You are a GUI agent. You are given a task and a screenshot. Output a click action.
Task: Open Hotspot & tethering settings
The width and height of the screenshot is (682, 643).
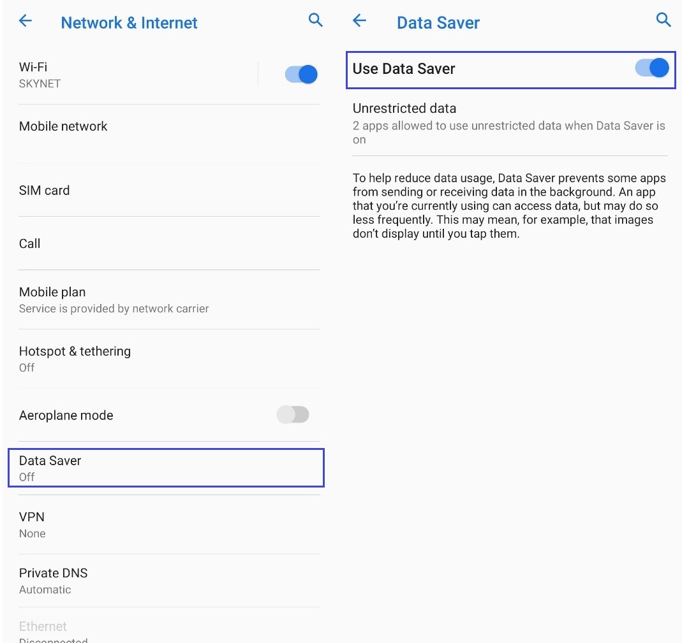click(169, 359)
